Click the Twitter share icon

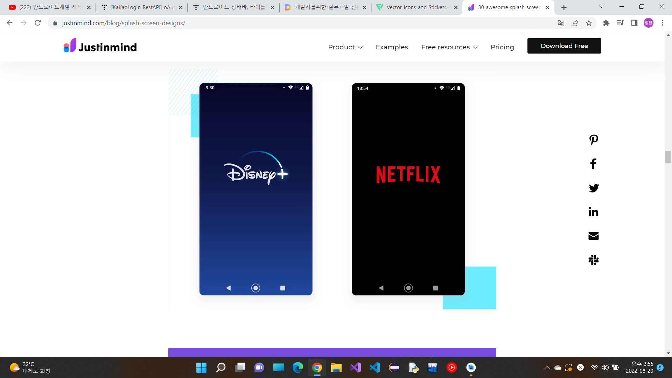[594, 188]
